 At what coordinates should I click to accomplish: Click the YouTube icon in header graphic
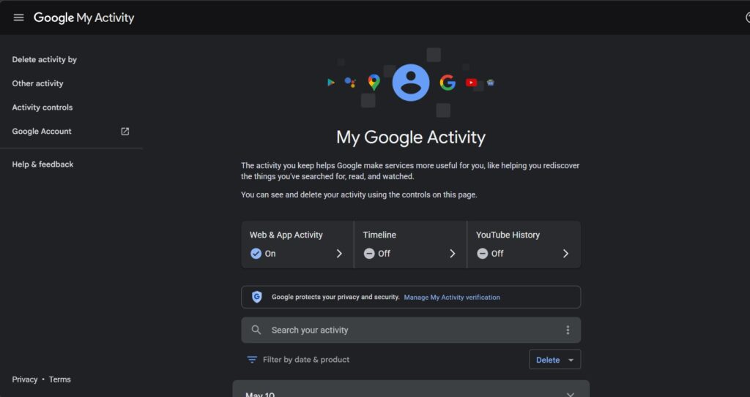tap(471, 83)
